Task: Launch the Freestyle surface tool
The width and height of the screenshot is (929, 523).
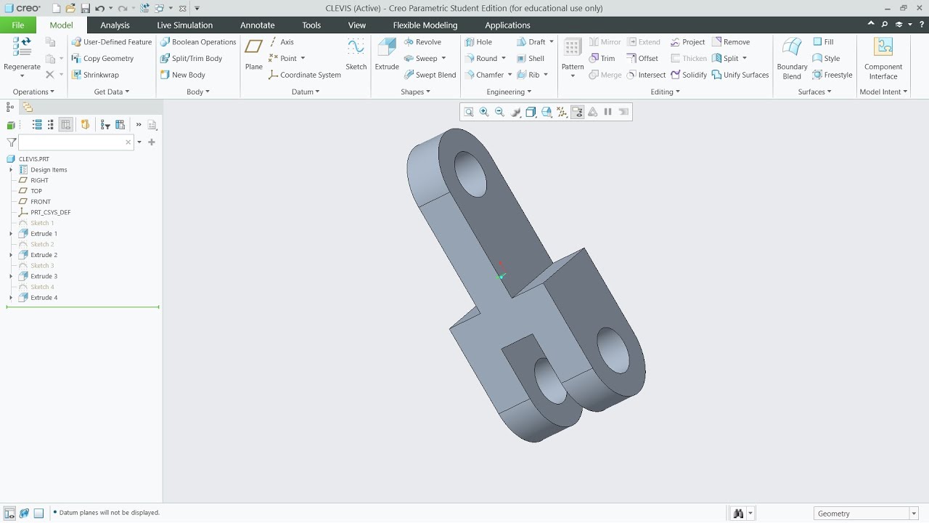Action: [832, 75]
